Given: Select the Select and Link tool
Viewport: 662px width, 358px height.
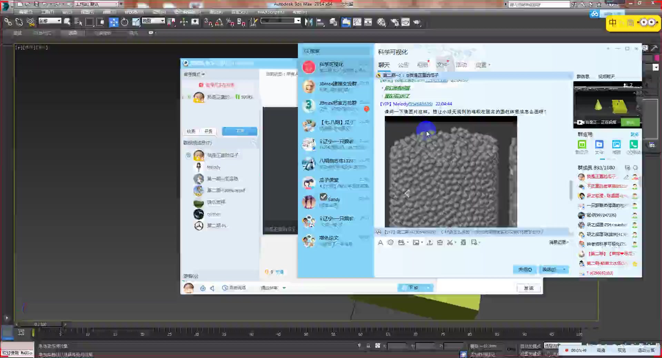Looking at the screenshot, I should click(x=8, y=22).
